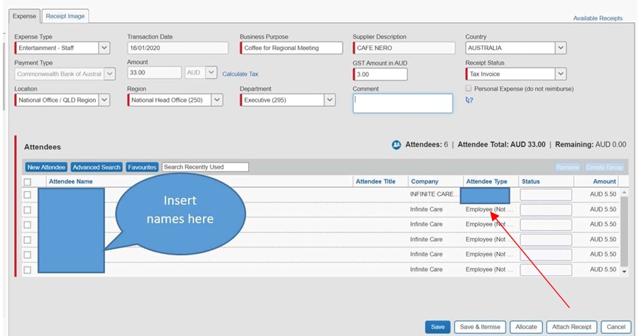The height and width of the screenshot is (336, 638).
Task: Click the Calculate Tax link
Action: [240, 74]
